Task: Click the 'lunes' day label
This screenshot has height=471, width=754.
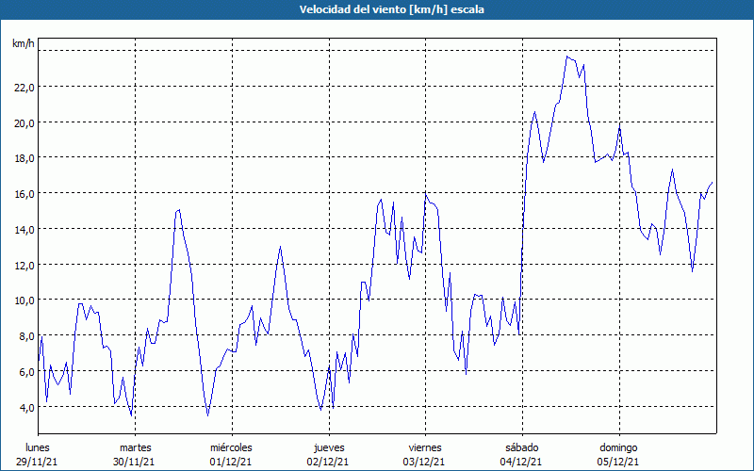Action: tap(38, 447)
